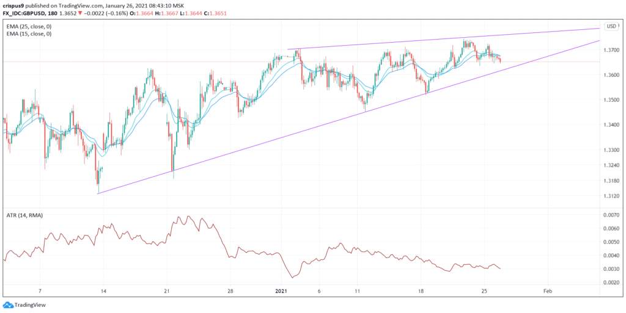Open the TradingView text link at bottom
Image resolution: width=626 pixels, height=313 pixels.
click(30, 306)
